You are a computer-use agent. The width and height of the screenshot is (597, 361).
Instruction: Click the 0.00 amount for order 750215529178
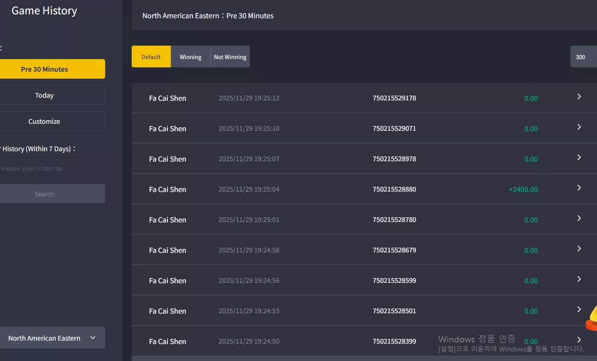click(531, 98)
